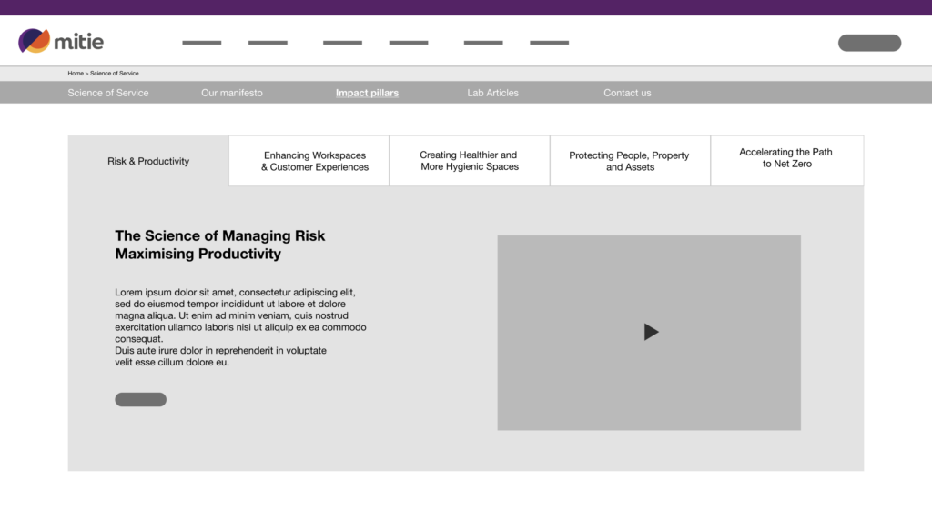Open the Lab Articles section
Image resolution: width=932 pixels, height=520 pixels.
tap(492, 93)
